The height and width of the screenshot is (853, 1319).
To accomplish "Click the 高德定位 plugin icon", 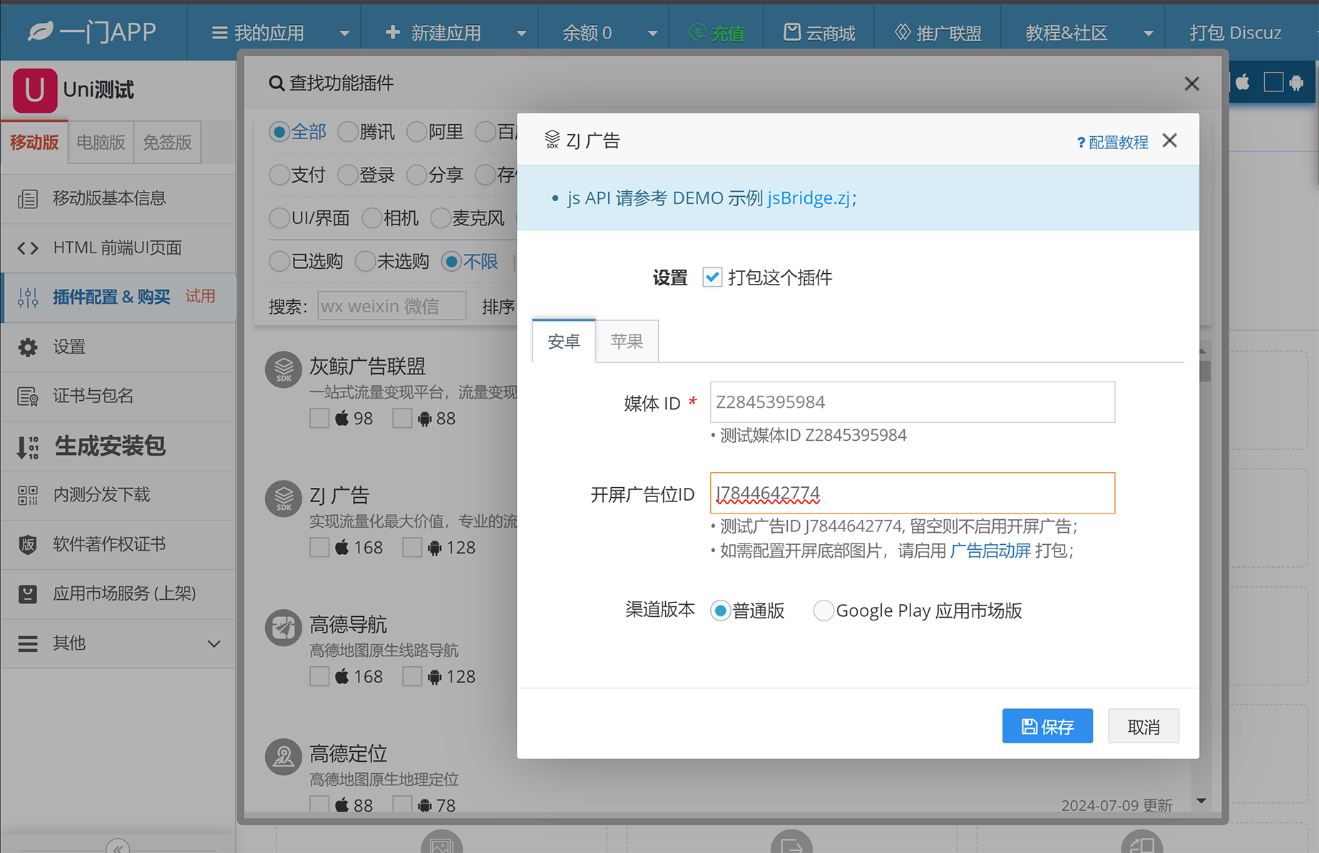I will click(284, 757).
